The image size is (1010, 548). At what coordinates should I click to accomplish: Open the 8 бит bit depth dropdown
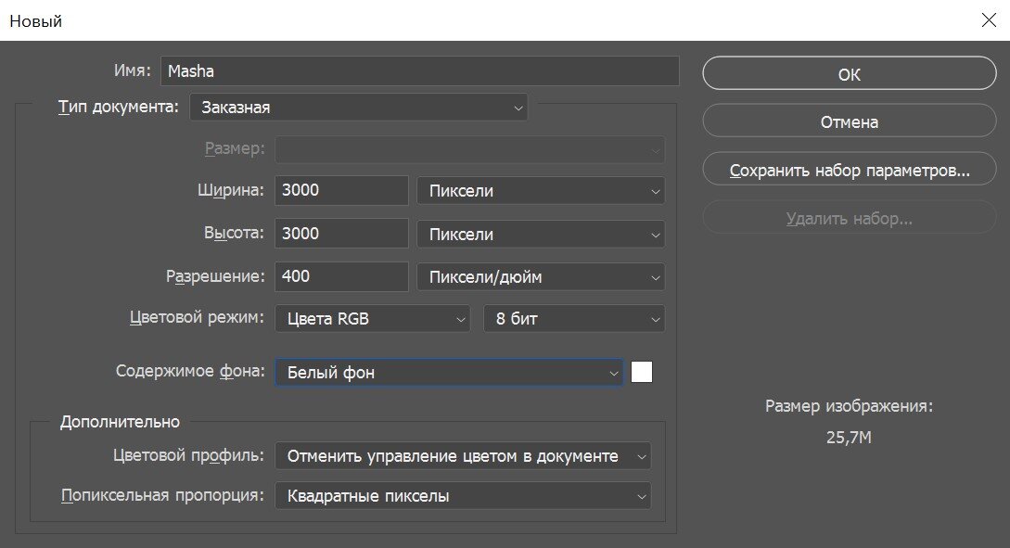574,319
